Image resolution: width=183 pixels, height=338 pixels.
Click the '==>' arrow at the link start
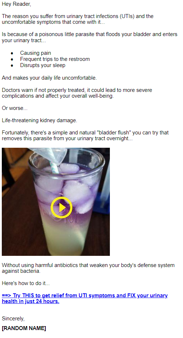coord(7,295)
